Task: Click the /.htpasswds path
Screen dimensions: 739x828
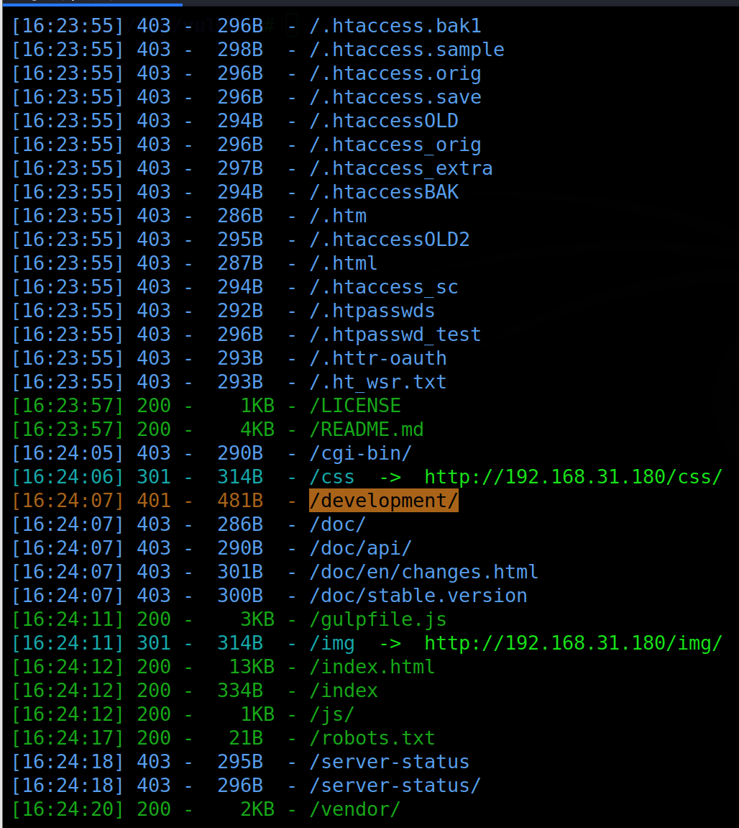Action: tap(372, 311)
